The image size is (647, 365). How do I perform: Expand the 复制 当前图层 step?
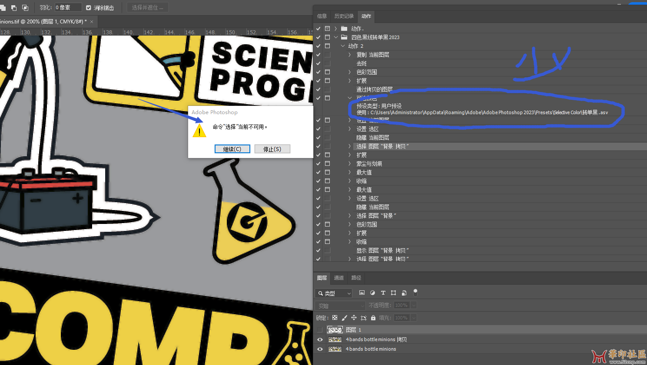(x=349, y=55)
